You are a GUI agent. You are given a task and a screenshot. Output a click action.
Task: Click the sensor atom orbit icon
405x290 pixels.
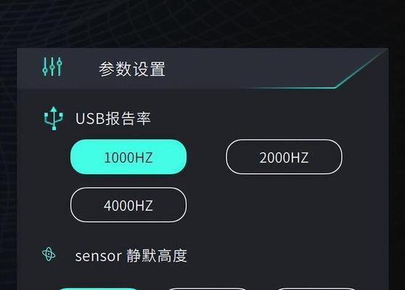pyautogui.click(x=49, y=254)
